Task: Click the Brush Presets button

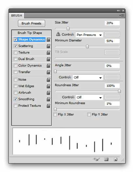Action: click(x=31, y=23)
